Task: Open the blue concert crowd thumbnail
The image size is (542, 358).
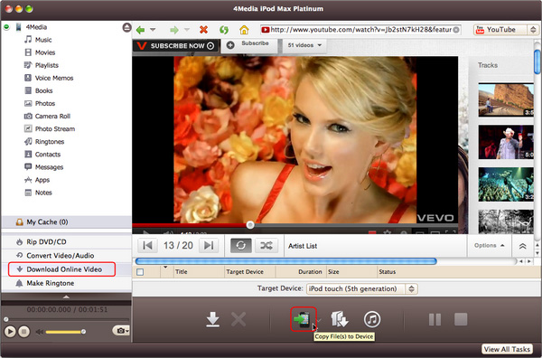Action: point(506,184)
